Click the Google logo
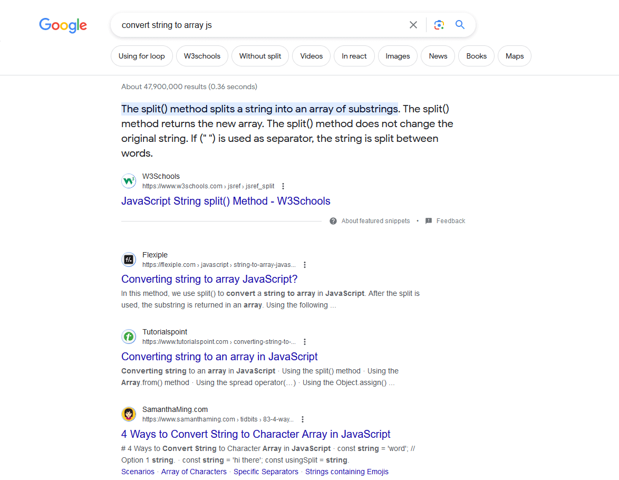Viewport: 619px width, 480px height. pos(63,25)
